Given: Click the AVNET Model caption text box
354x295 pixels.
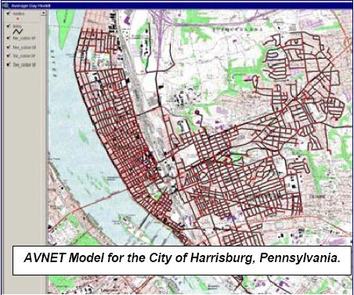Looking at the screenshot, I should coord(182,260).
